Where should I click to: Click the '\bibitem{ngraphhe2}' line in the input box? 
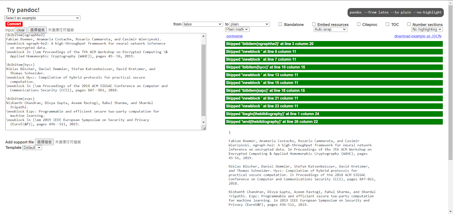pyautogui.click(x=25, y=35)
